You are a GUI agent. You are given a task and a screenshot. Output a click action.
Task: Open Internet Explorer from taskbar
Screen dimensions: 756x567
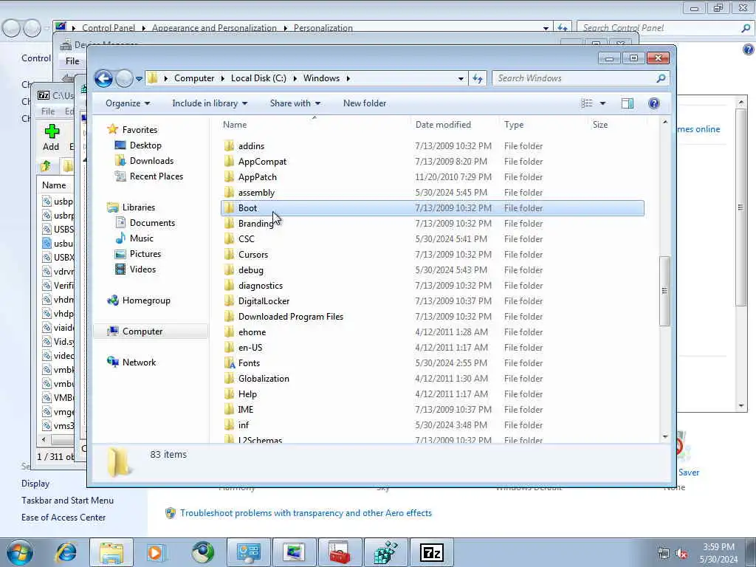click(x=66, y=552)
